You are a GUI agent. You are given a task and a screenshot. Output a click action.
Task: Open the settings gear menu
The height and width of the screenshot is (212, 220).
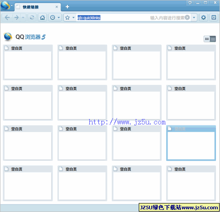pyautogui.click(x=203, y=18)
